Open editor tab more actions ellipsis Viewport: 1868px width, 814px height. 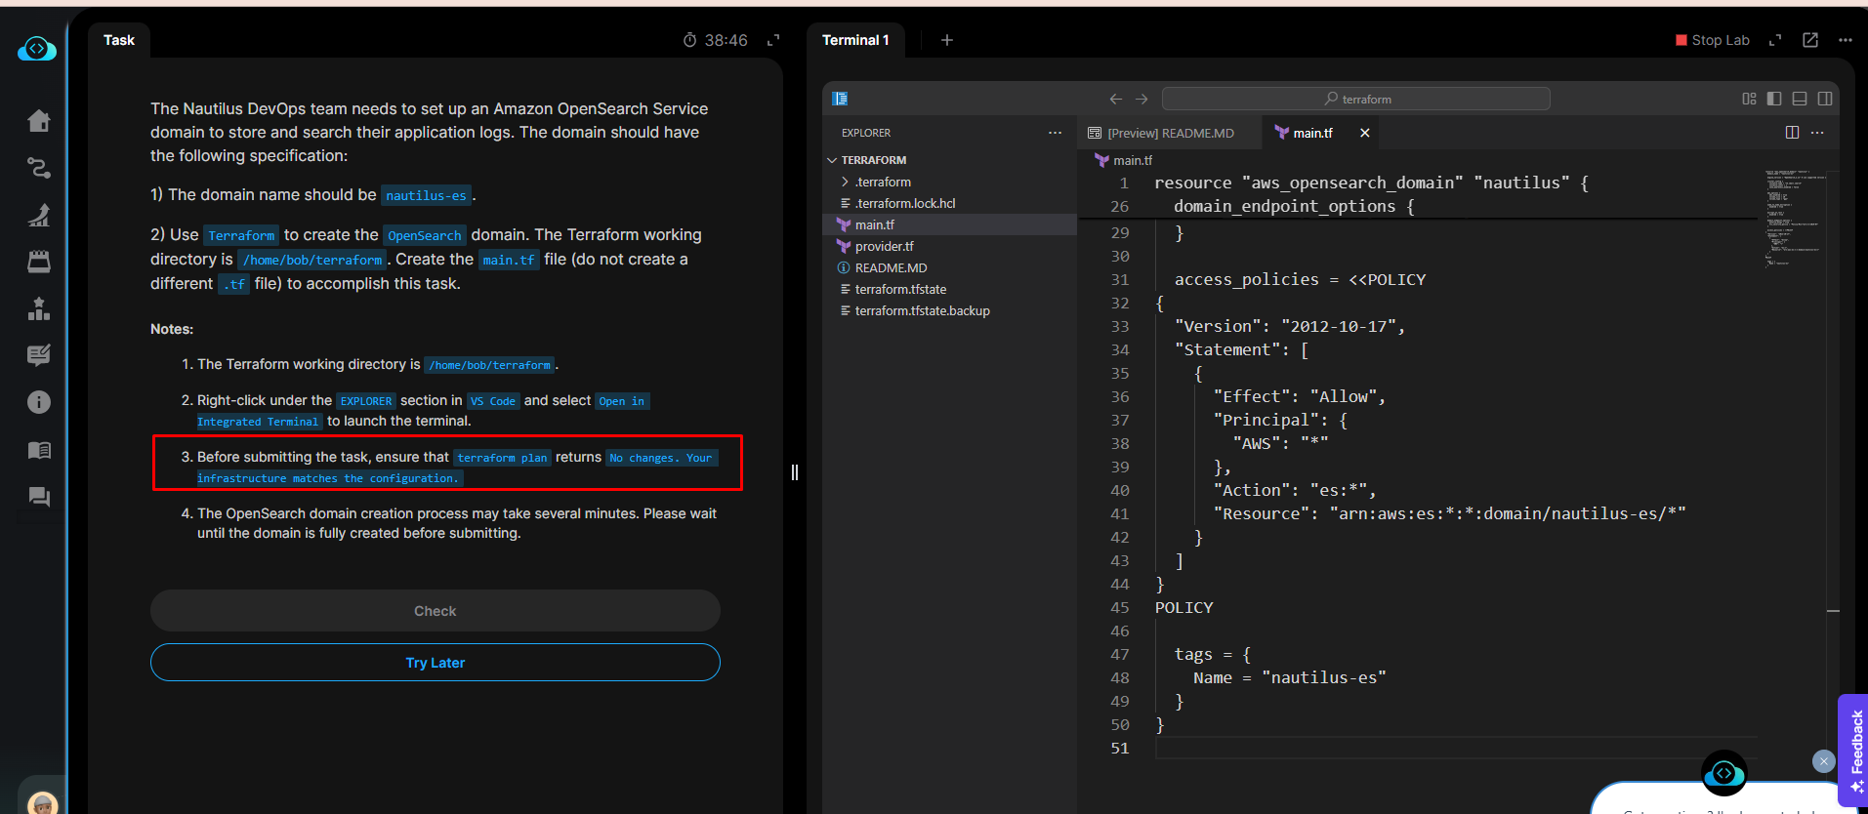tap(1817, 133)
